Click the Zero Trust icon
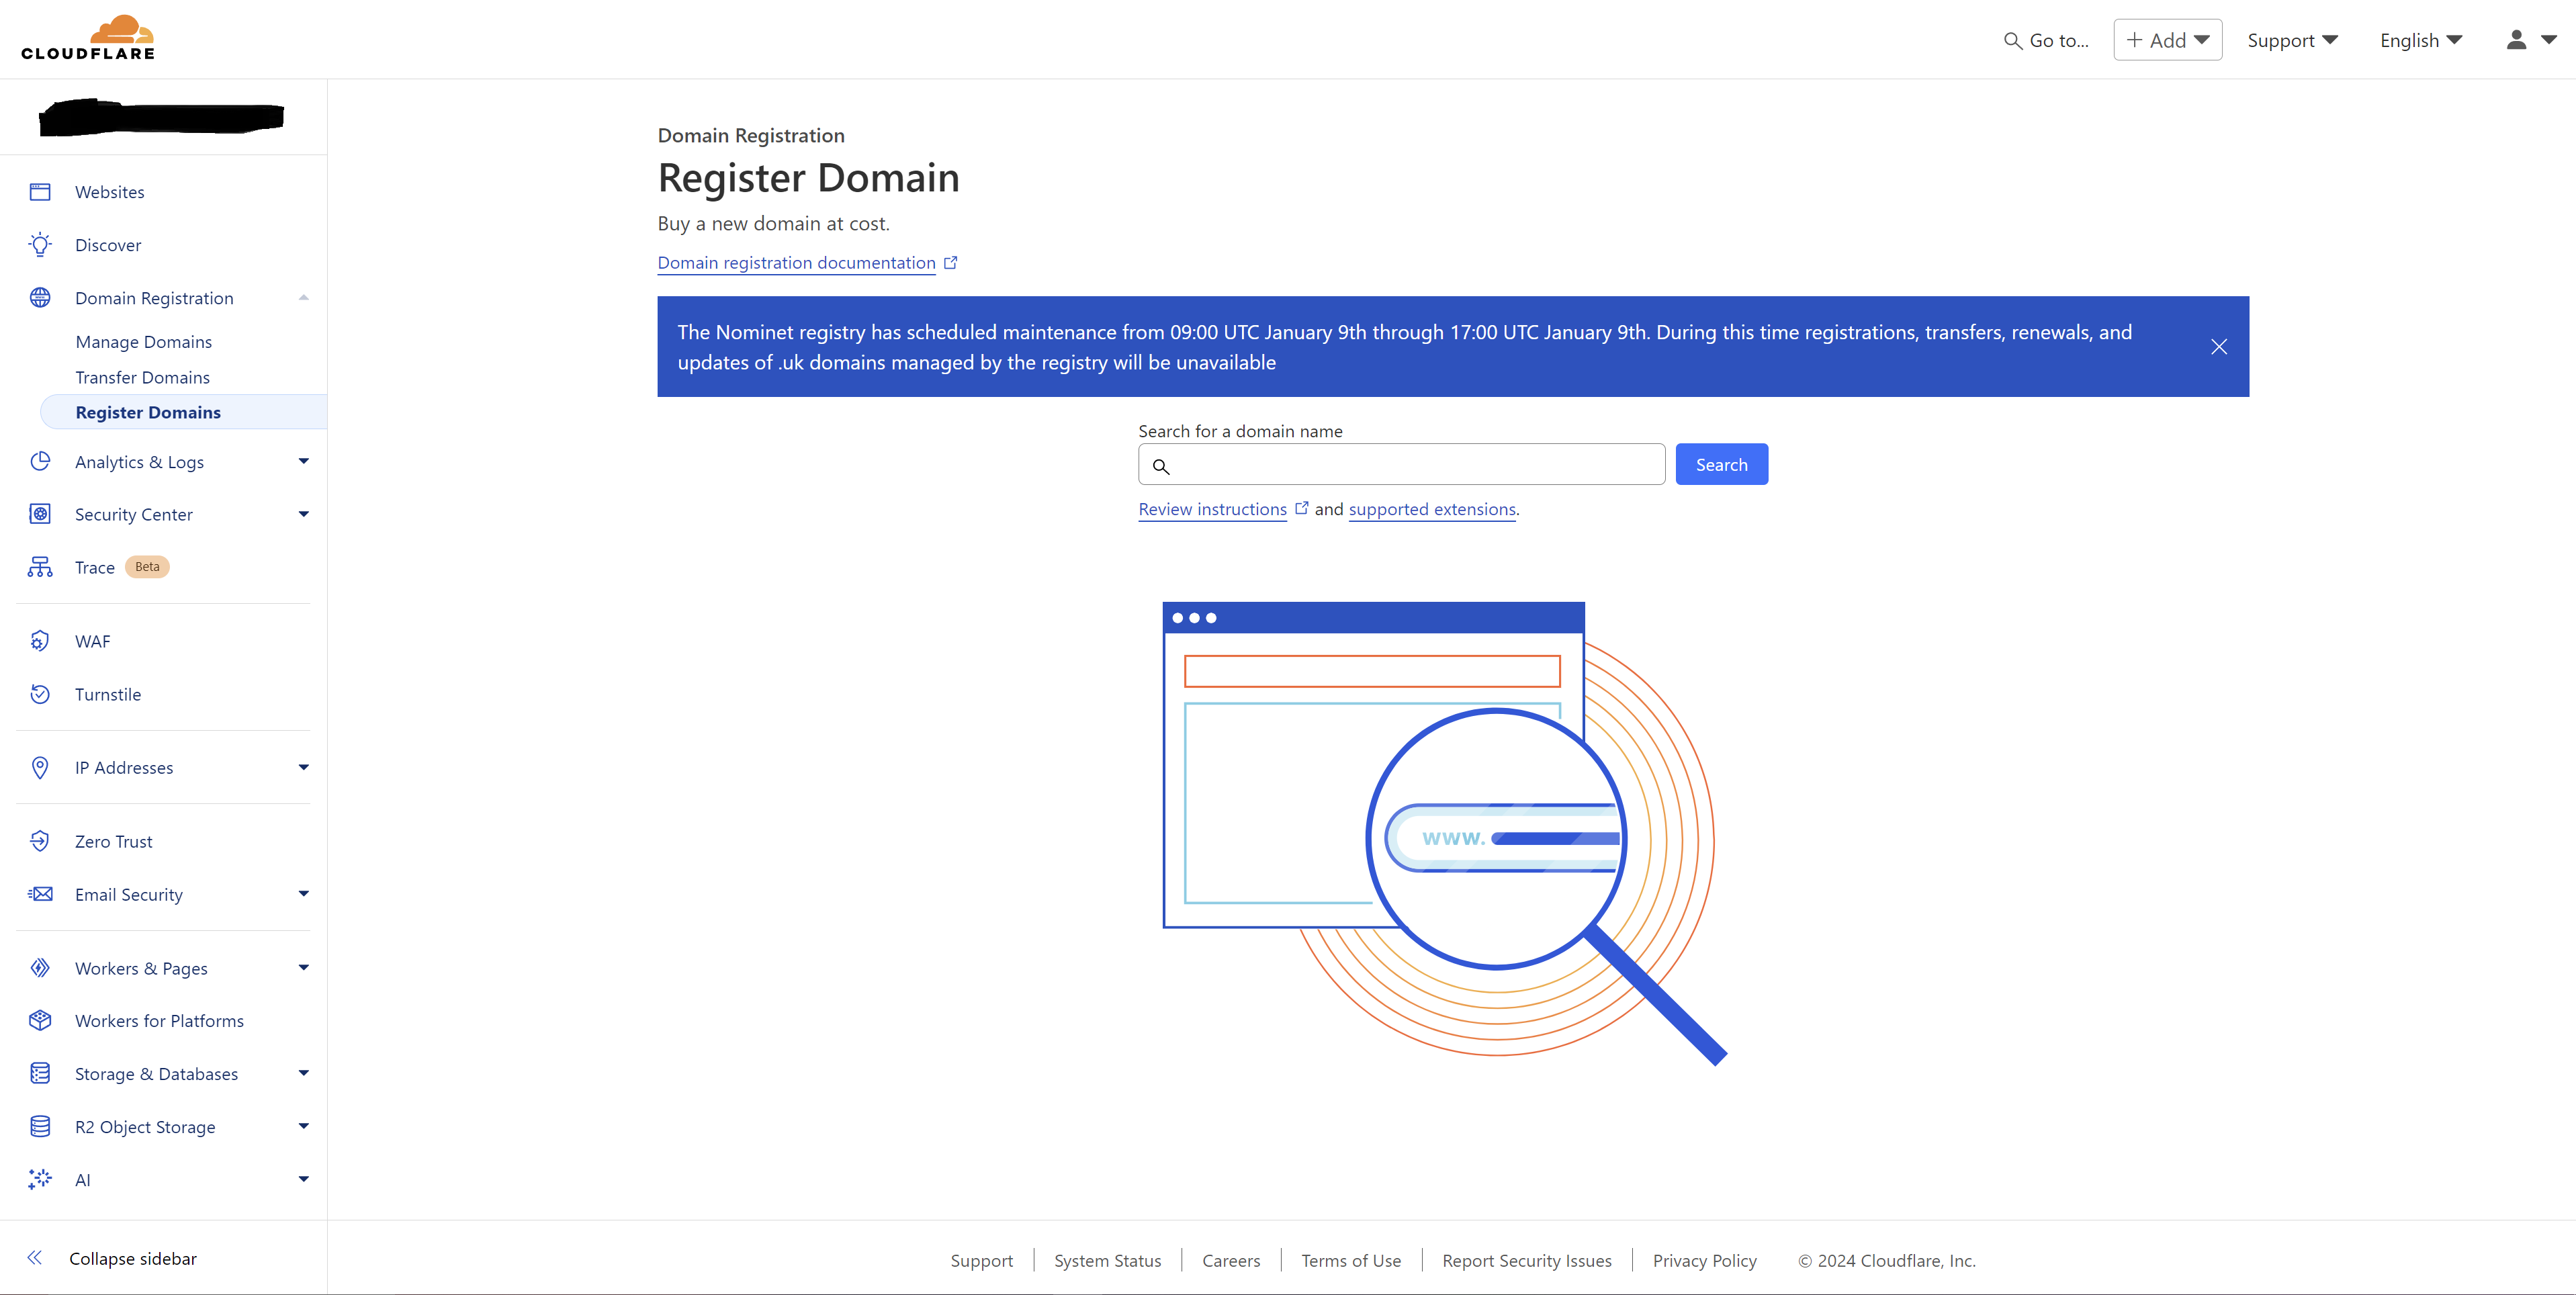The width and height of the screenshot is (2576, 1295). tap(40, 841)
